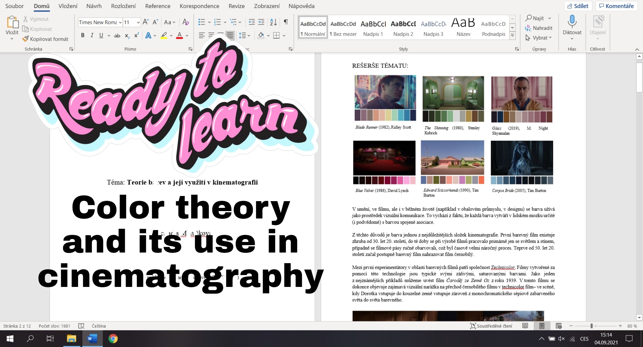Switch to read mode view icon
This screenshot has width=643, height=347.
click(525, 326)
